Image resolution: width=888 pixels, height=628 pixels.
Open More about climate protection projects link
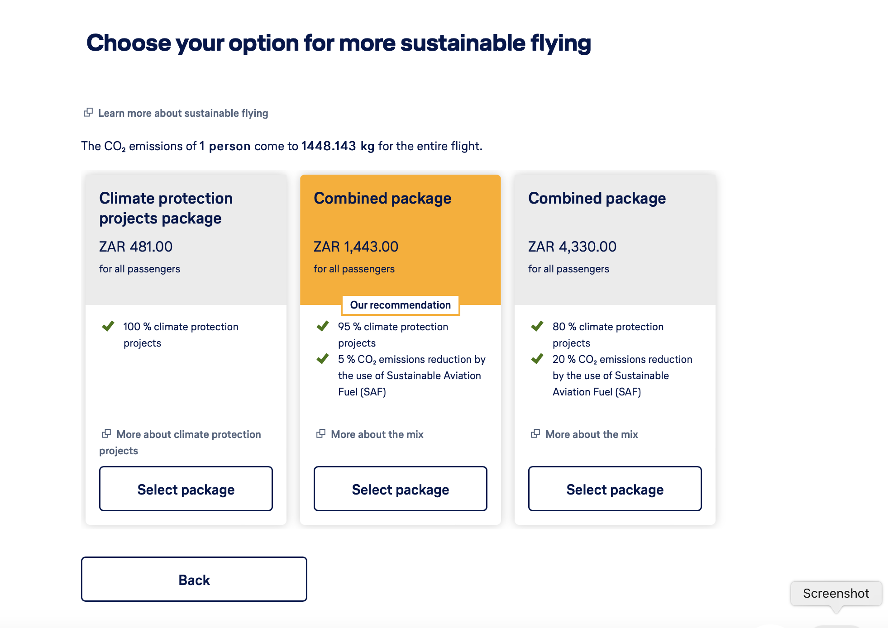click(180, 442)
